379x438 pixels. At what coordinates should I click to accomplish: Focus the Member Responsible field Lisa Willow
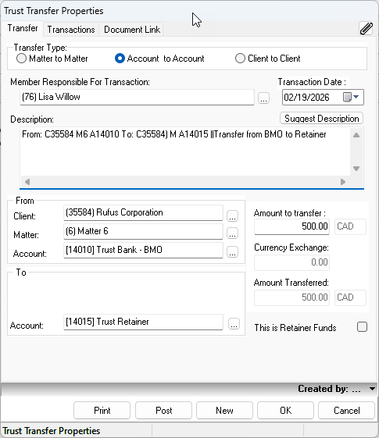tap(137, 98)
